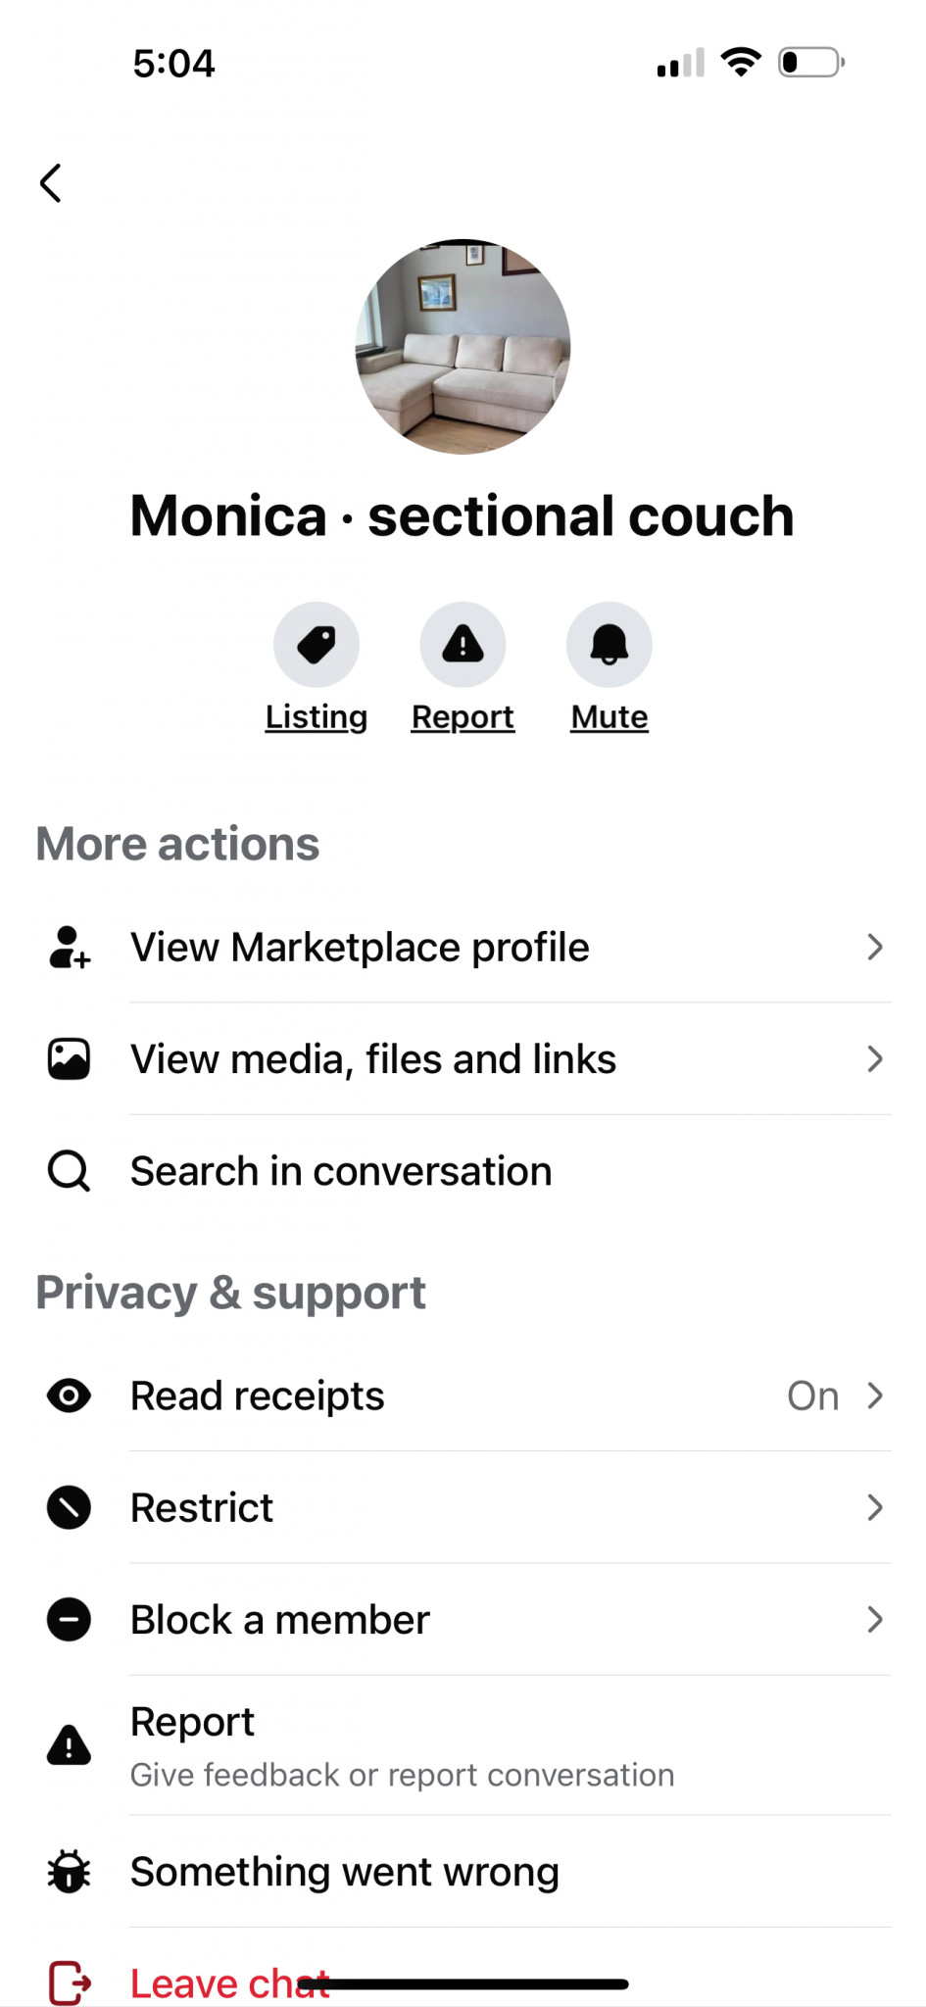
Task: Expand View Marketplace profile chevron
Action: [875, 948]
